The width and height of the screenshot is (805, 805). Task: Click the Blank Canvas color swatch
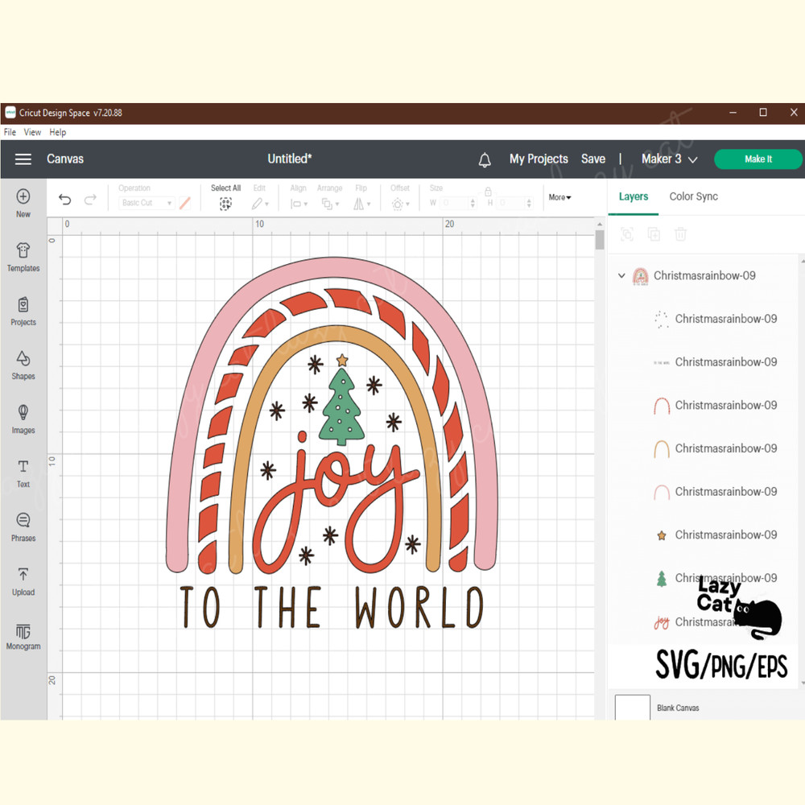(x=632, y=708)
